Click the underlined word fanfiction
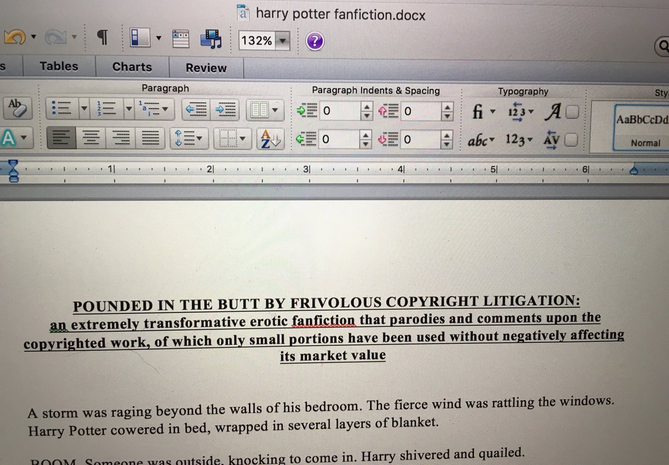 point(323,322)
